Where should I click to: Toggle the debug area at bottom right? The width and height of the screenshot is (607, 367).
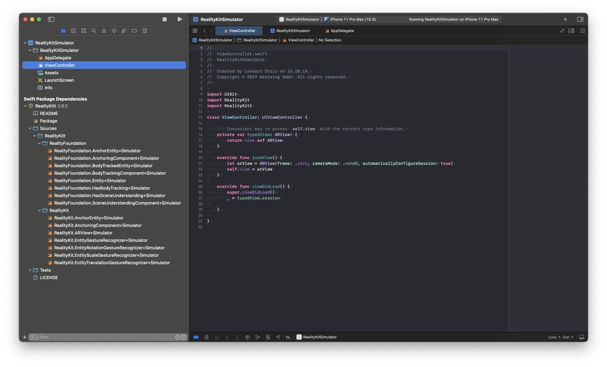(581, 337)
